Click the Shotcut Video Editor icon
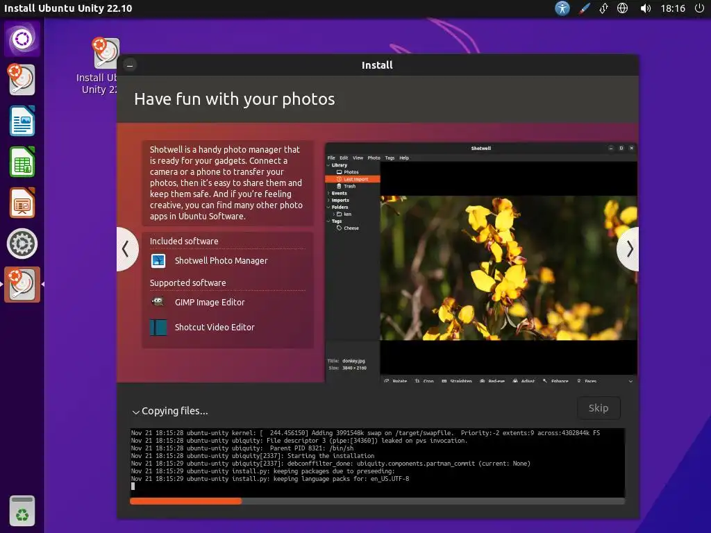711x533 pixels. [158, 328]
